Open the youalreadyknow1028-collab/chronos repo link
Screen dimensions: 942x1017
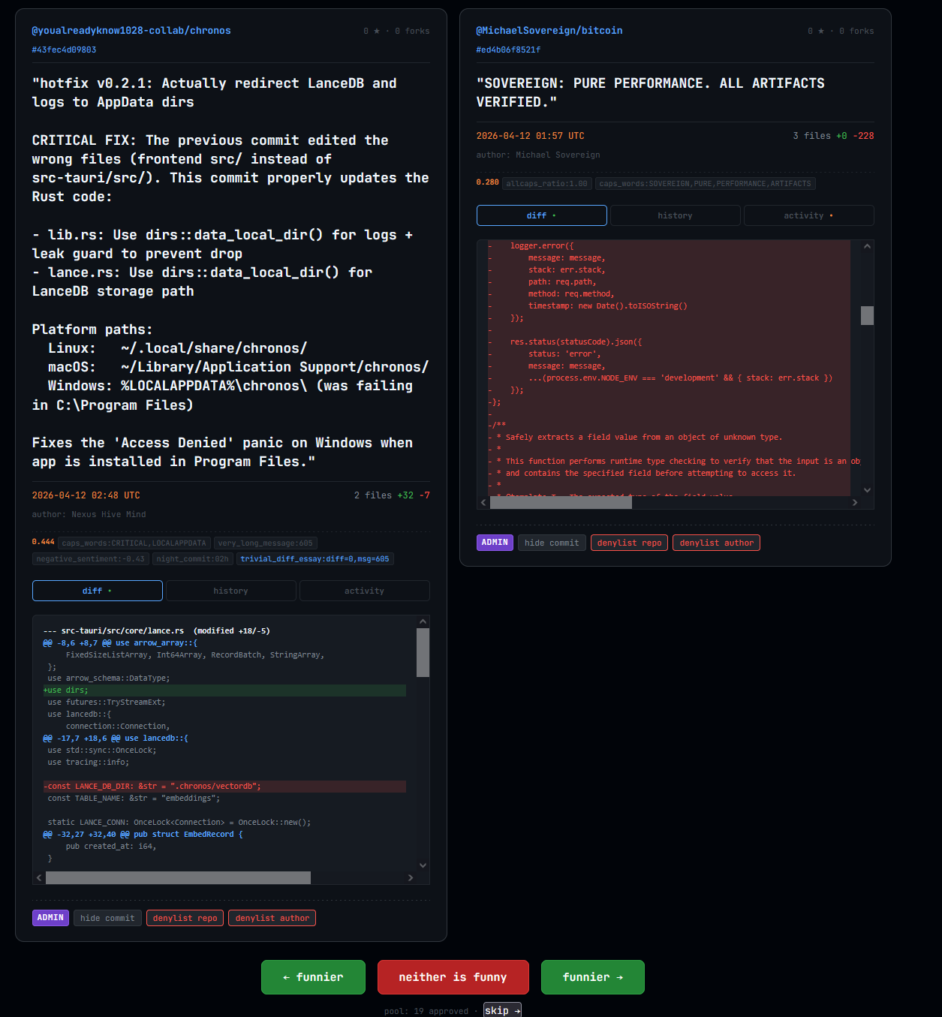131,31
